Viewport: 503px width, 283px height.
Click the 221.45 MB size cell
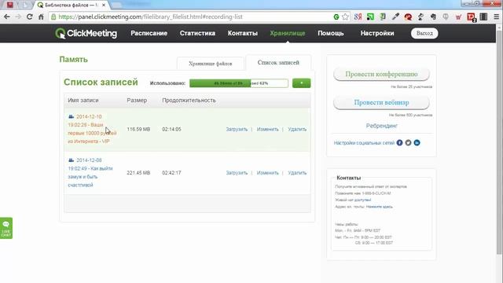point(138,173)
